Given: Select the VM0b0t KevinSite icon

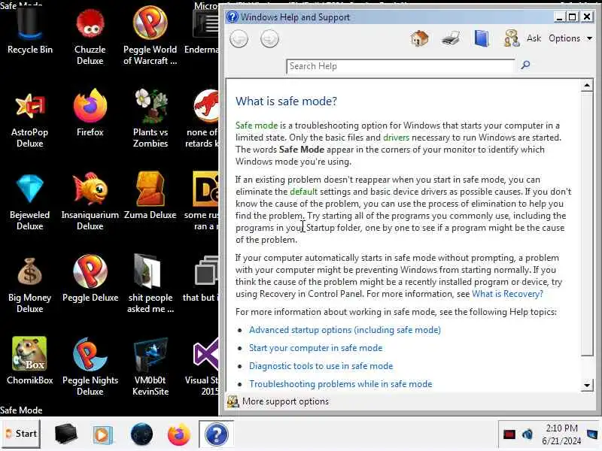Looking at the screenshot, I should tap(150, 367).
